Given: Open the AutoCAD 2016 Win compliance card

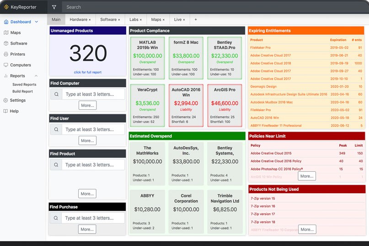Looking at the screenshot, I should pyautogui.click(x=186, y=106).
